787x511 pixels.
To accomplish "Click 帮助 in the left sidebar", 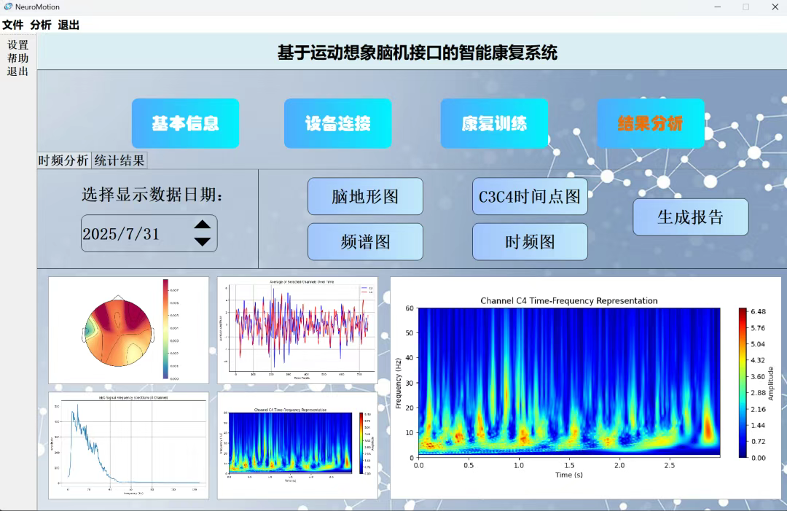I will [x=17, y=56].
